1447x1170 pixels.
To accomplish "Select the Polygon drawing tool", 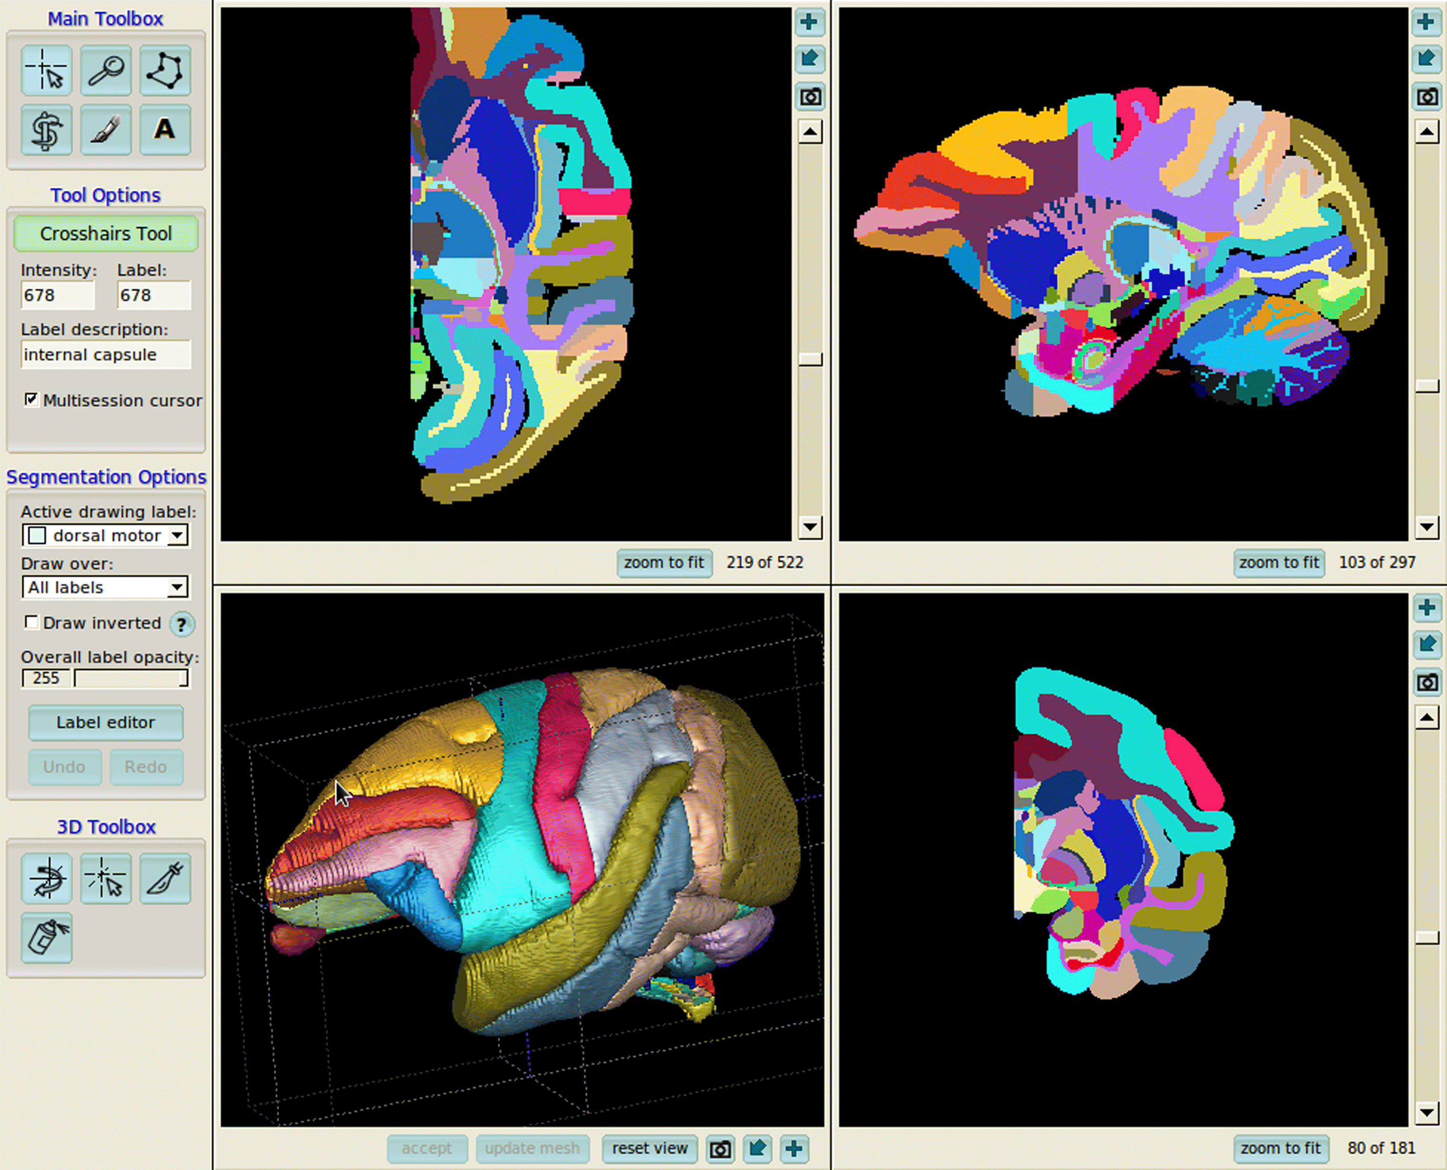I will (165, 71).
